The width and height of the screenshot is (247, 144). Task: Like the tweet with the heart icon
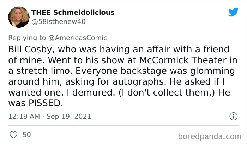tap(13, 134)
